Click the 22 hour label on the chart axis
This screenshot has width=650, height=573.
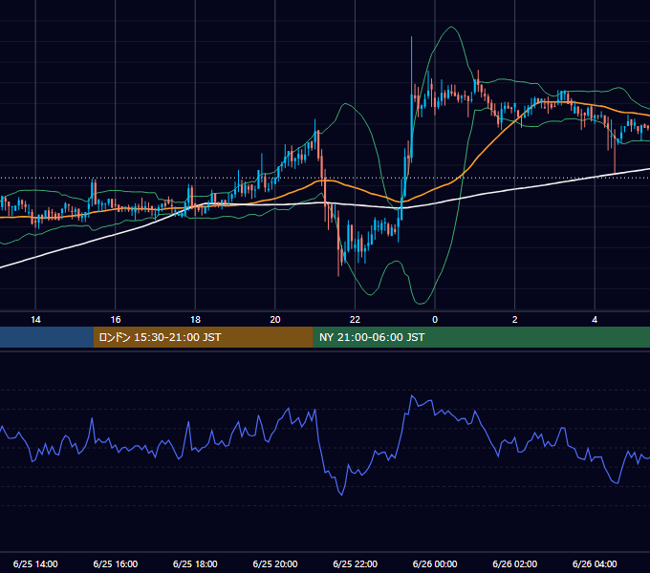pyautogui.click(x=355, y=320)
